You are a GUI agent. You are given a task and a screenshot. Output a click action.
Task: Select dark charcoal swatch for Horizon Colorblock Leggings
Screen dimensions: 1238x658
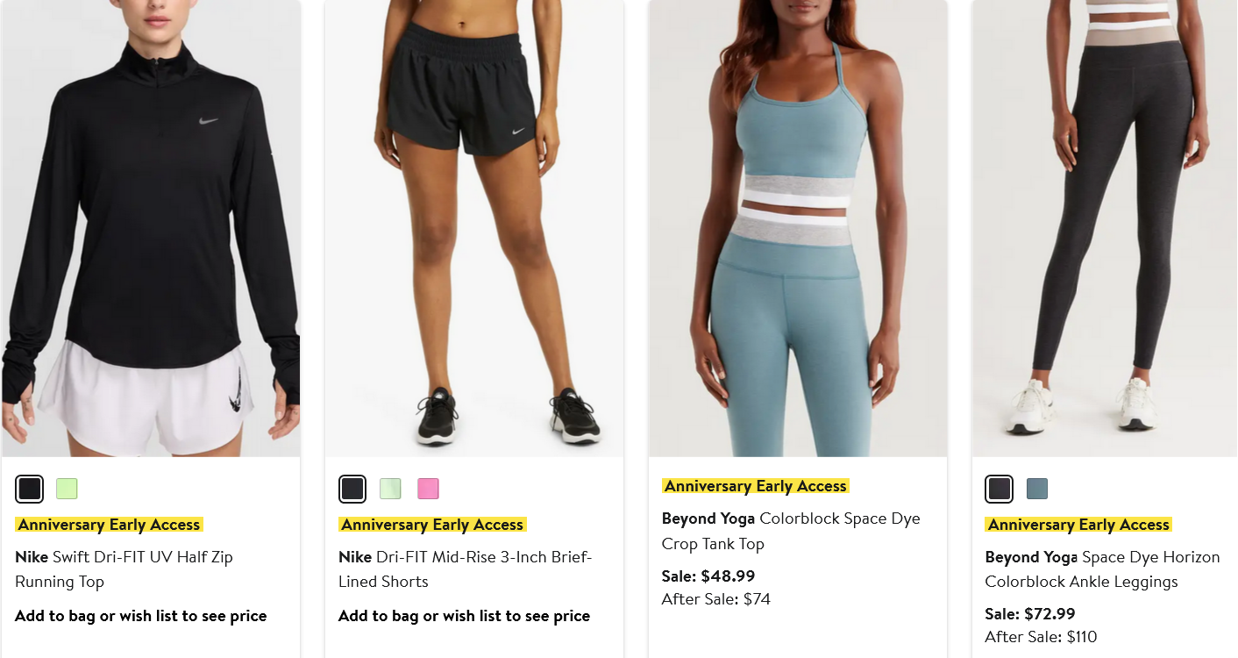pyautogui.click(x=1000, y=489)
